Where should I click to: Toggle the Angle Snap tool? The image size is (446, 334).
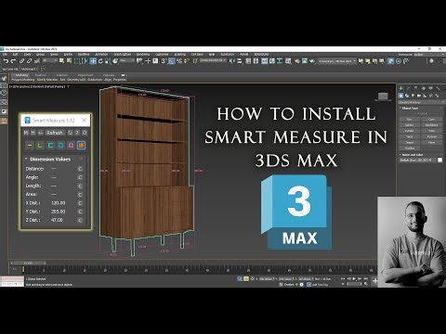(171, 61)
